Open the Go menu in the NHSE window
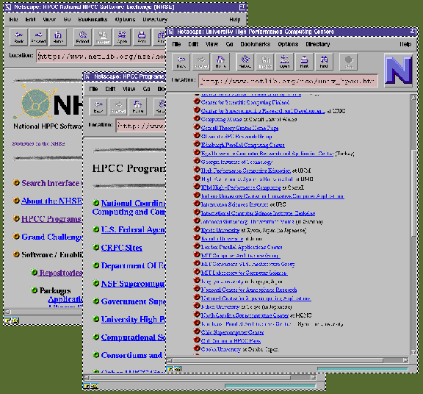 click(x=67, y=19)
